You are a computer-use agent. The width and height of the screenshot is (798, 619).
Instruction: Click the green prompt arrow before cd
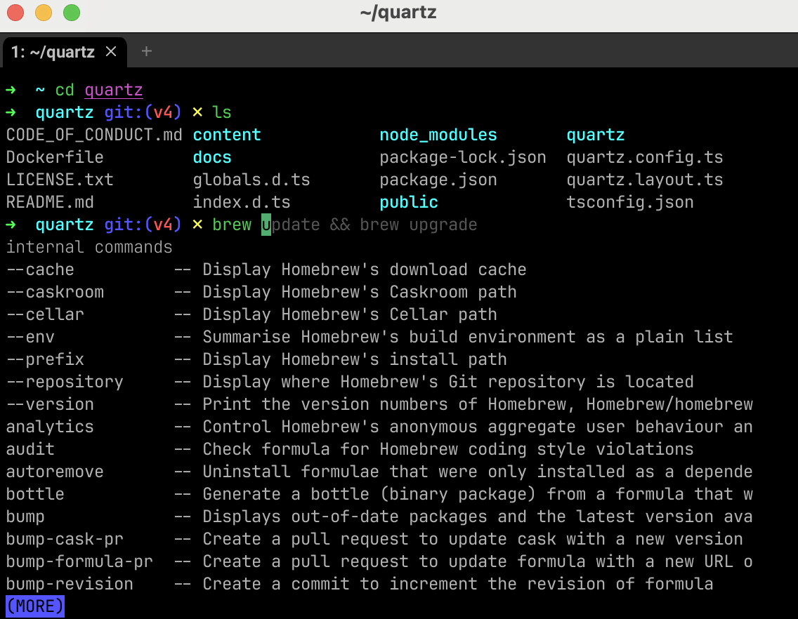(x=11, y=90)
